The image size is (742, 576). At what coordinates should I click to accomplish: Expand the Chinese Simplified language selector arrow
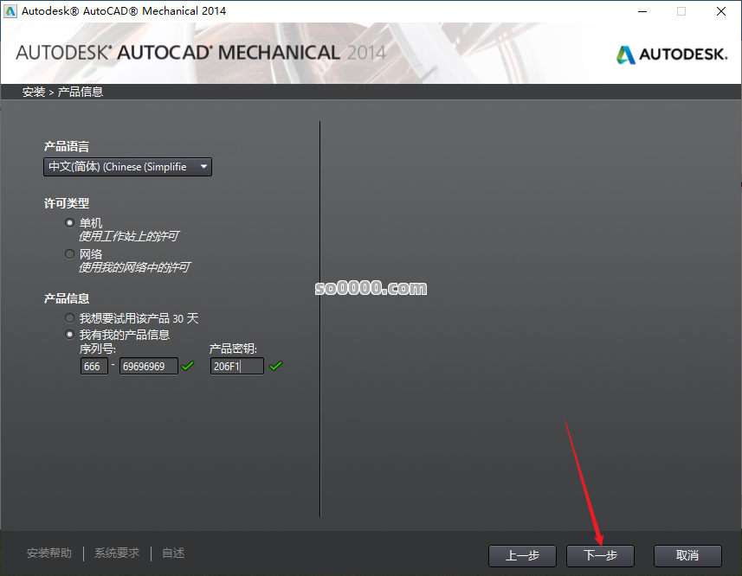pyautogui.click(x=204, y=166)
